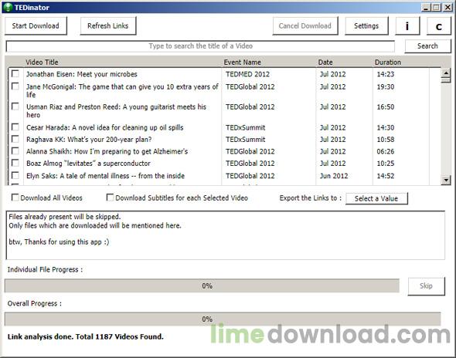
Task: Select 'TEDGlobal 2012' in Alanna Shaikh row
Action: pos(250,151)
